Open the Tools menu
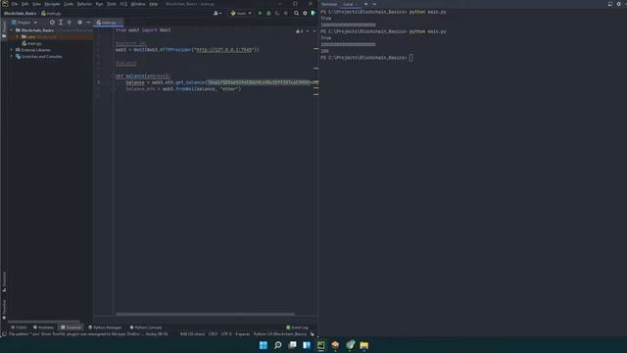This screenshot has height=353, width=627. (112, 4)
